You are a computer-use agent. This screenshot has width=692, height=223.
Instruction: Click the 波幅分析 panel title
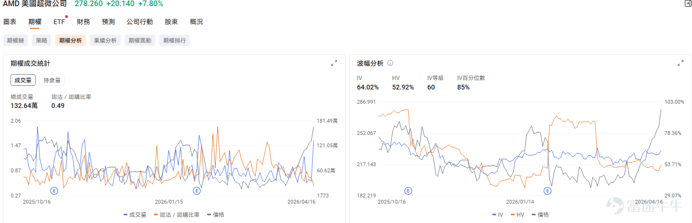(x=370, y=63)
